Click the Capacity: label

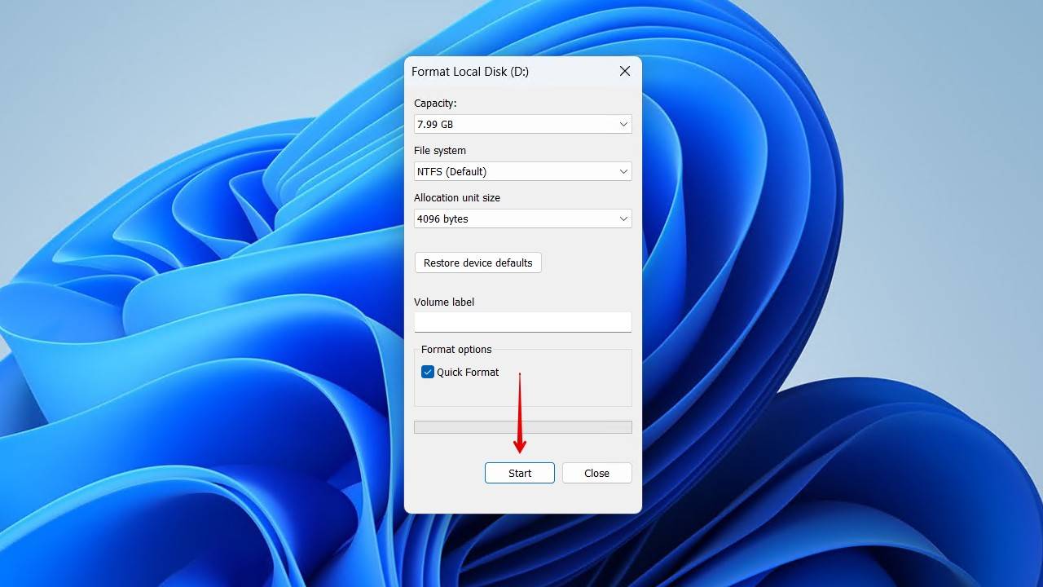click(435, 104)
